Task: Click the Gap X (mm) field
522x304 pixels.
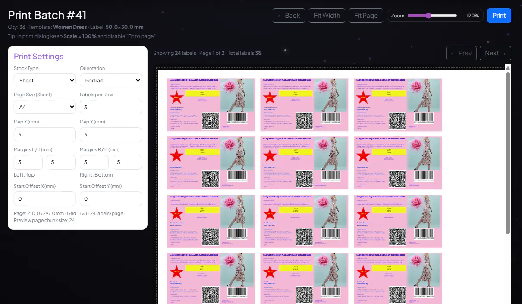Action: 45,135
